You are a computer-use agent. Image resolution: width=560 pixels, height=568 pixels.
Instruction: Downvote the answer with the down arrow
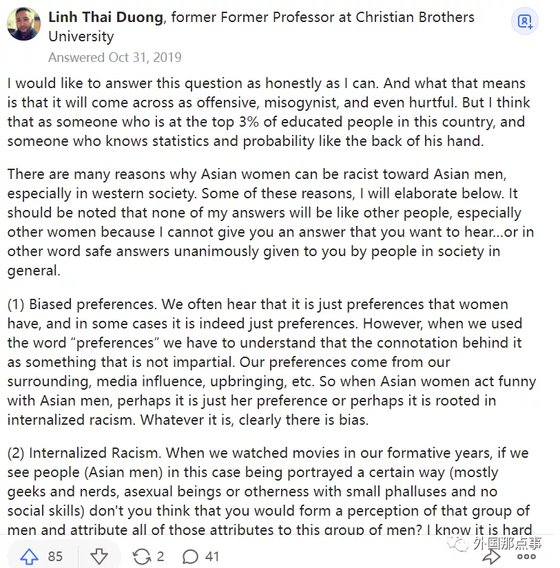99,556
